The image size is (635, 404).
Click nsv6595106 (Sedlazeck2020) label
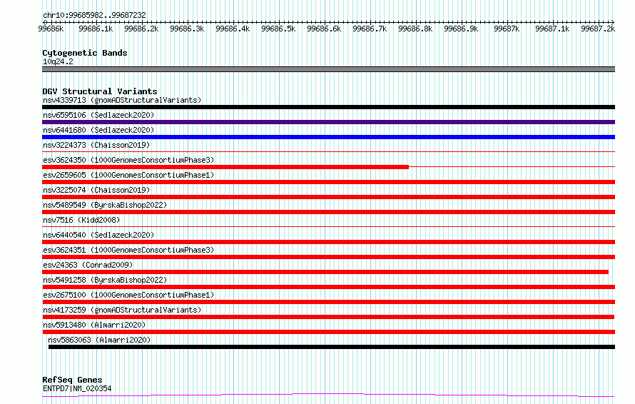click(x=98, y=115)
